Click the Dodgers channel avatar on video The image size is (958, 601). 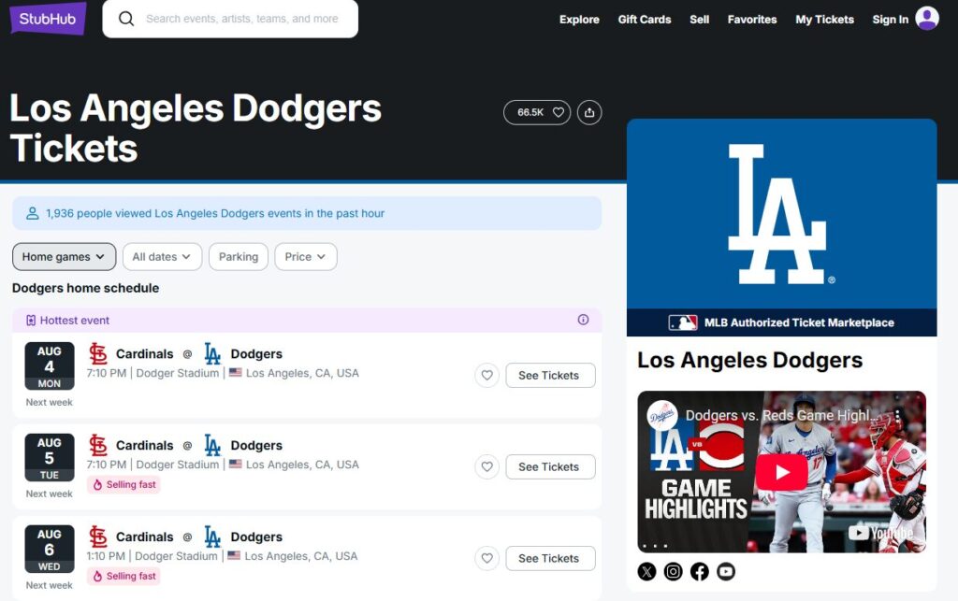point(661,416)
